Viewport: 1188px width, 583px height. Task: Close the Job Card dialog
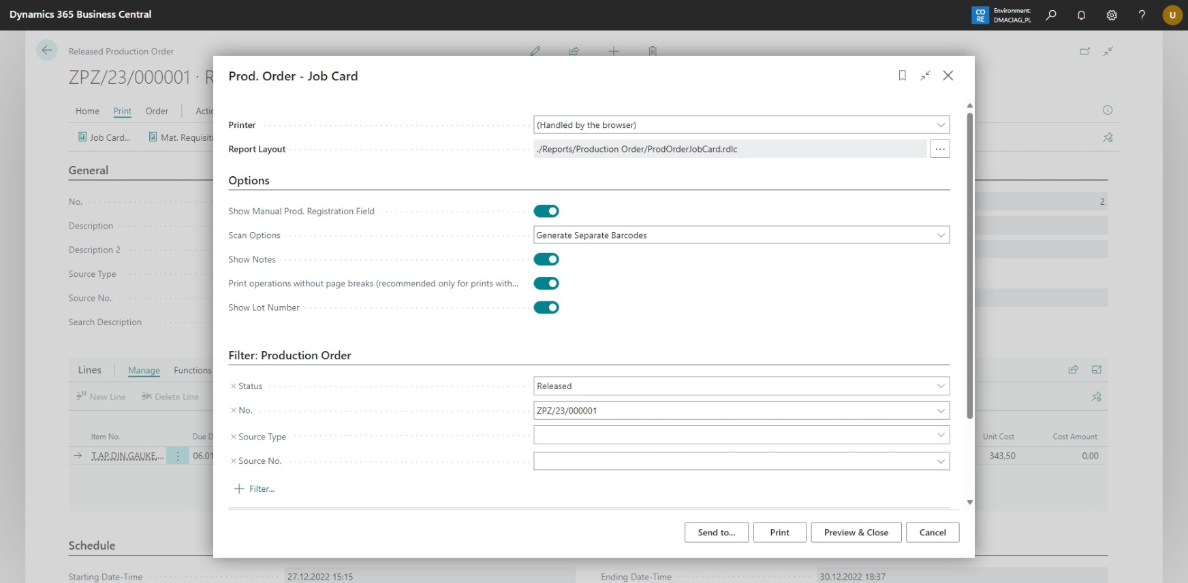(x=948, y=76)
